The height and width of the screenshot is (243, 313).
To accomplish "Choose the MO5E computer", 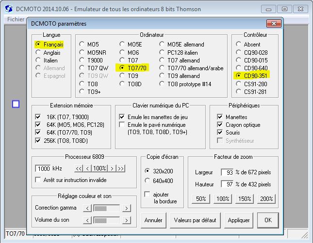I will (x=131, y=44).
